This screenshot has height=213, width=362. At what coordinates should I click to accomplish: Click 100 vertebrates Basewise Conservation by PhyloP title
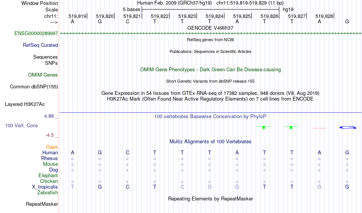(x=210, y=117)
